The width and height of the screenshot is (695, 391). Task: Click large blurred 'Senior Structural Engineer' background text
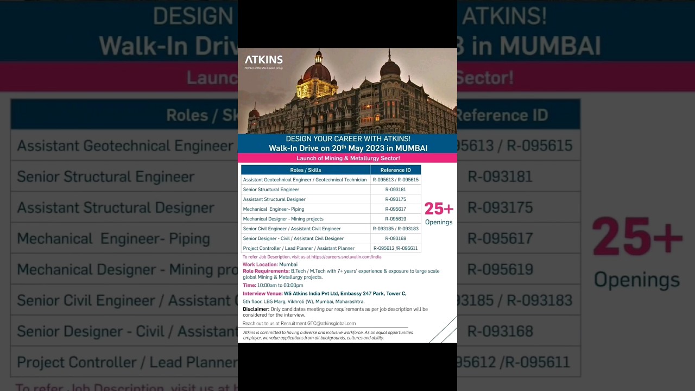[105, 177]
